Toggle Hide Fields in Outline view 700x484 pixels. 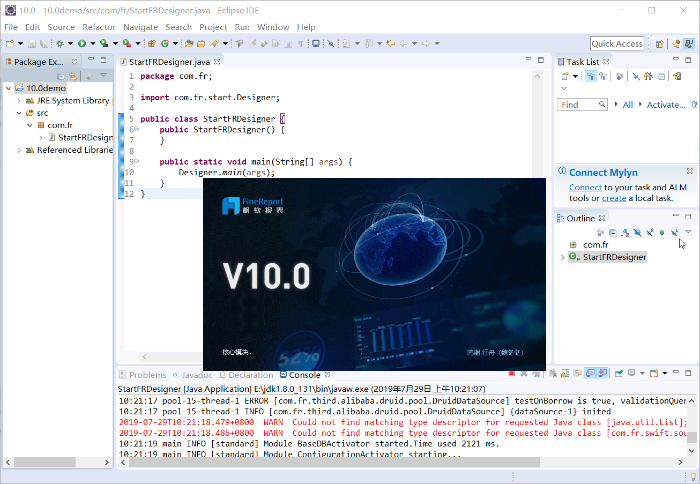(x=637, y=233)
